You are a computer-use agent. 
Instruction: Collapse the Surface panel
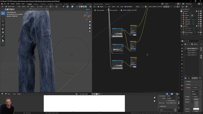click(188, 85)
